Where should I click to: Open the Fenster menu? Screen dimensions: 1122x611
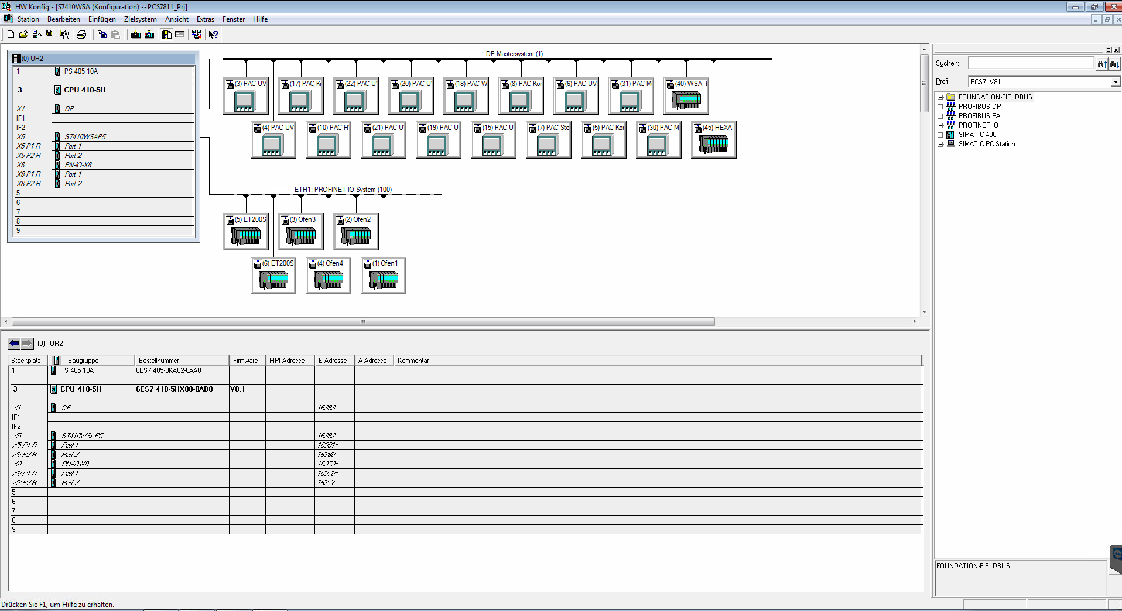tap(234, 19)
